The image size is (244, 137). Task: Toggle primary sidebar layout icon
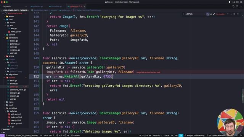[230, 2]
